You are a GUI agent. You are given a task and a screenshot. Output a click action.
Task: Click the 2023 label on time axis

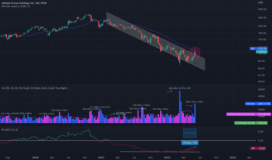pos(233,158)
